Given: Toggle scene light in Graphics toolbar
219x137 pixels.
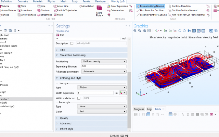Looking at the screenshot, I should pos(211,30).
